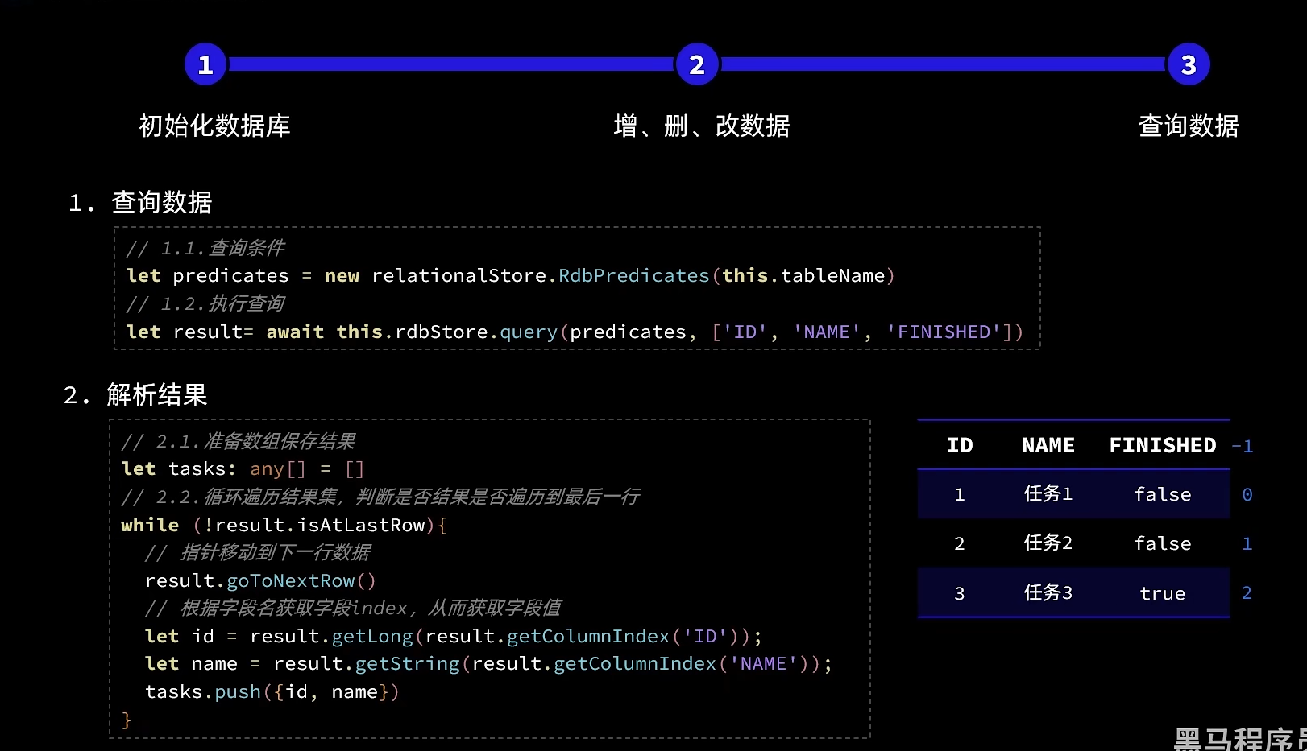Select the 查询数据 label under step 3
Image resolution: width=1307 pixels, height=751 pixels.
pos(1188,126)
